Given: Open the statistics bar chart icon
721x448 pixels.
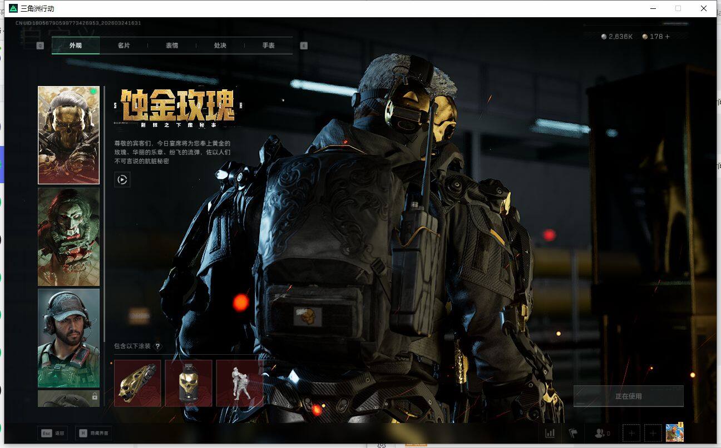Looking at the screenshot, I should (x=550, y=433).
